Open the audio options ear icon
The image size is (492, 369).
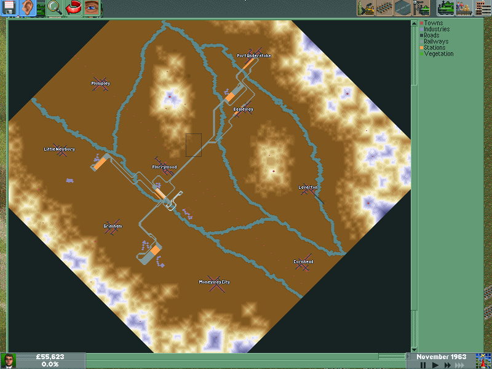point(27,8)
